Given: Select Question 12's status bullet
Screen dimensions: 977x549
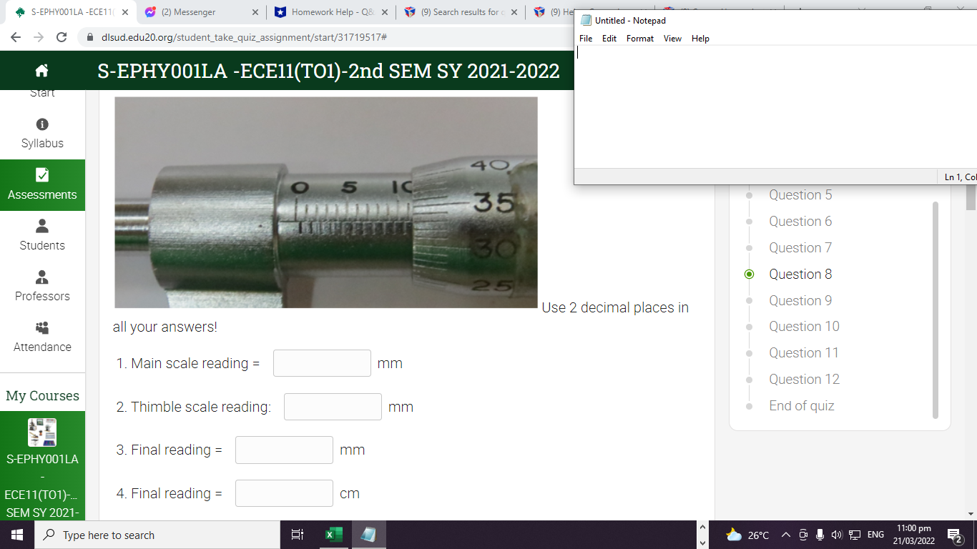Looking at the screenshot, I should pyautogui.click(x=749, y=379).
